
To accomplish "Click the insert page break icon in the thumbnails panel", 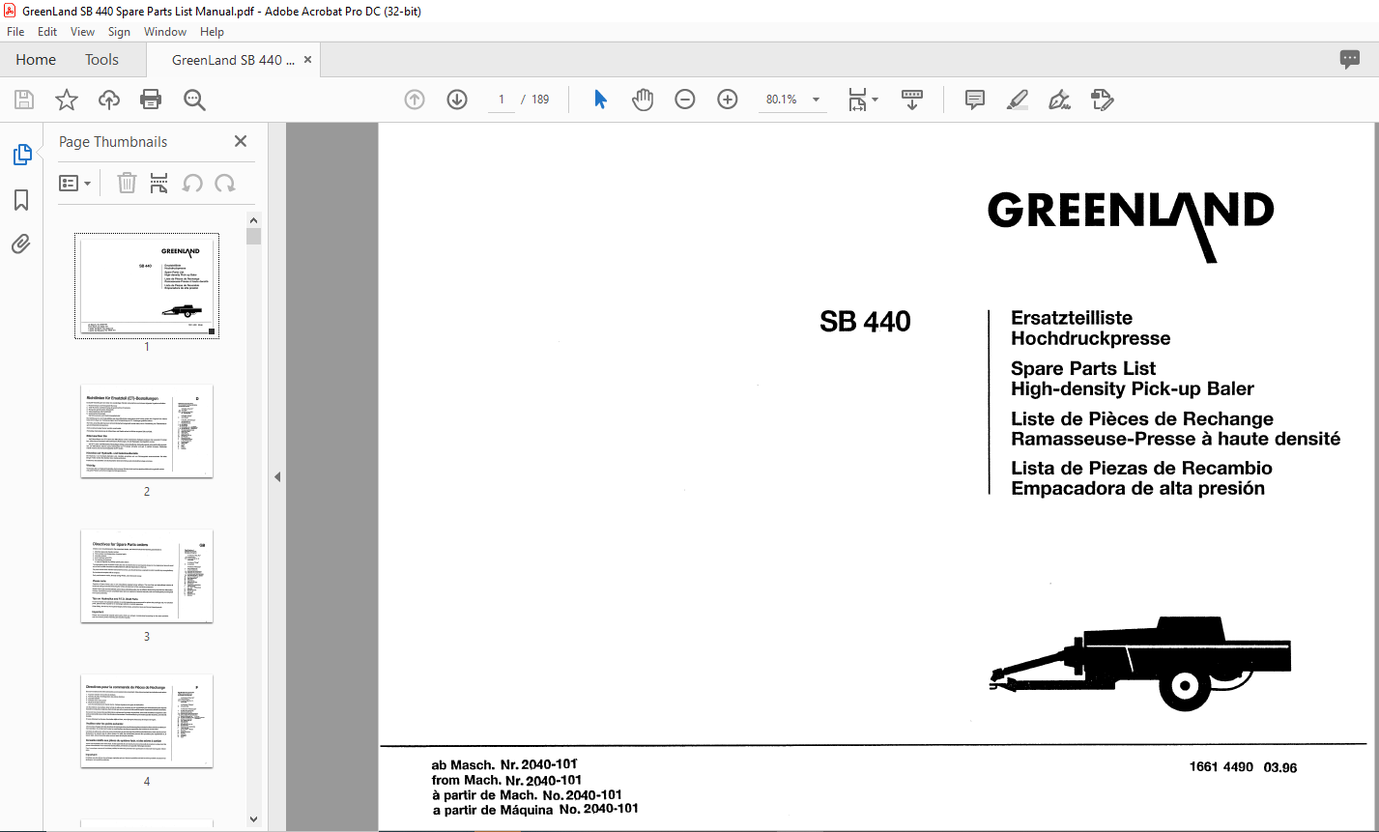I will point(159,184).
